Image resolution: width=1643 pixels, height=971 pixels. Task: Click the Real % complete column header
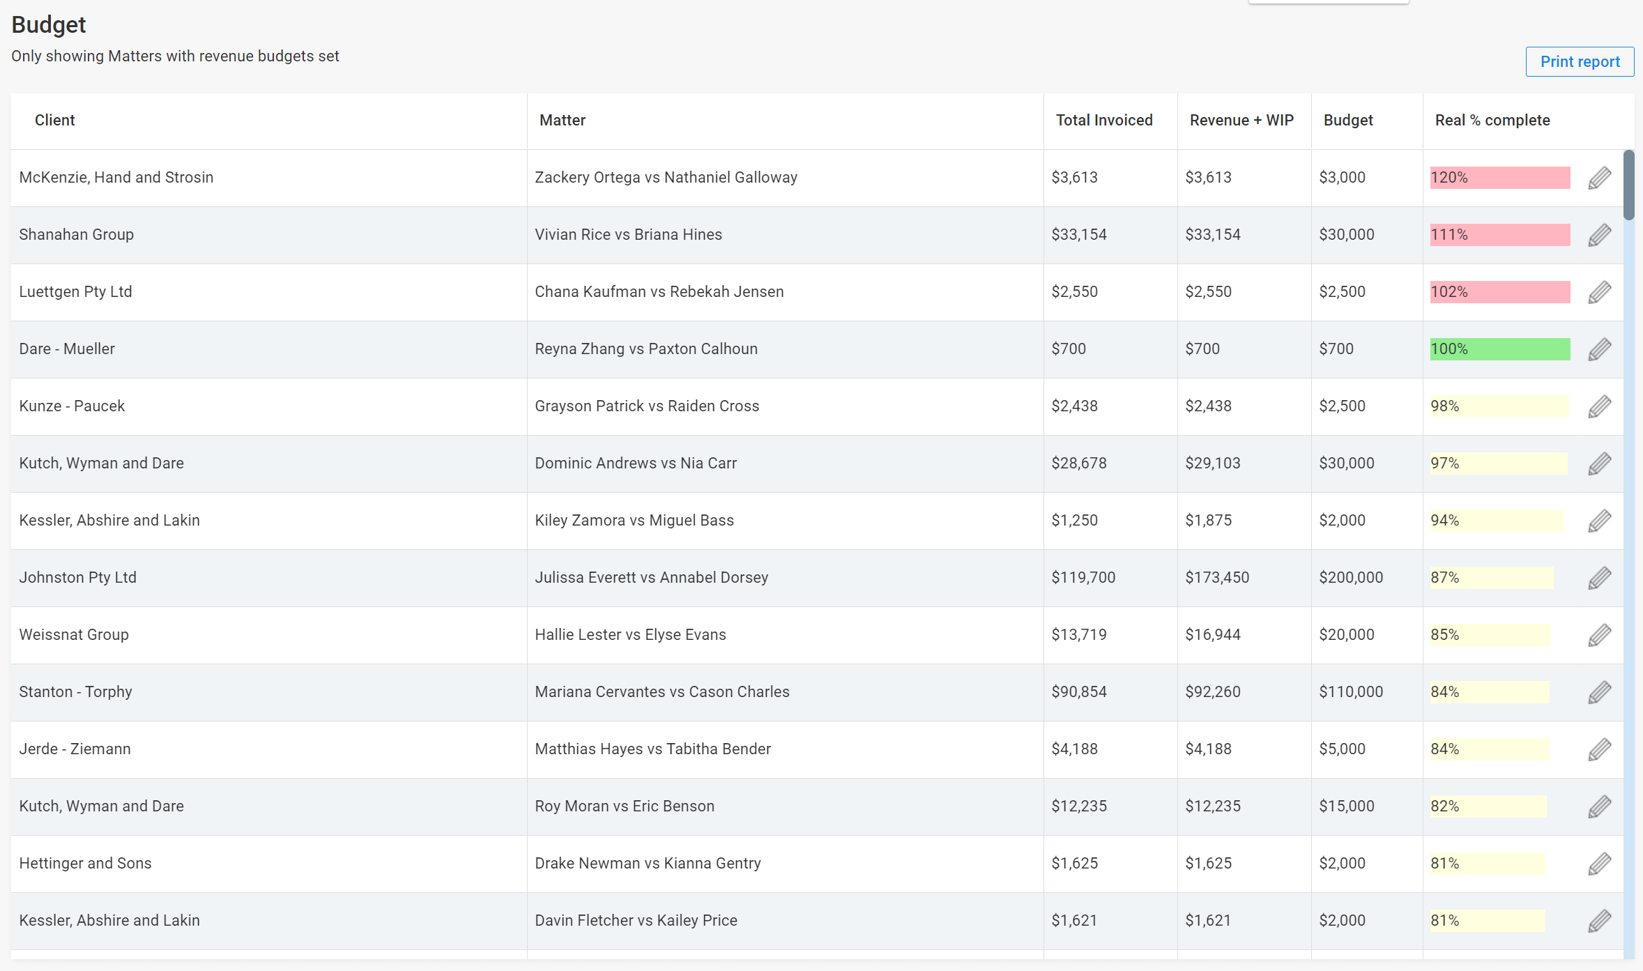(1492, 120)
